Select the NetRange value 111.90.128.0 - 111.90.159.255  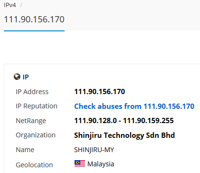click(124, 121)
